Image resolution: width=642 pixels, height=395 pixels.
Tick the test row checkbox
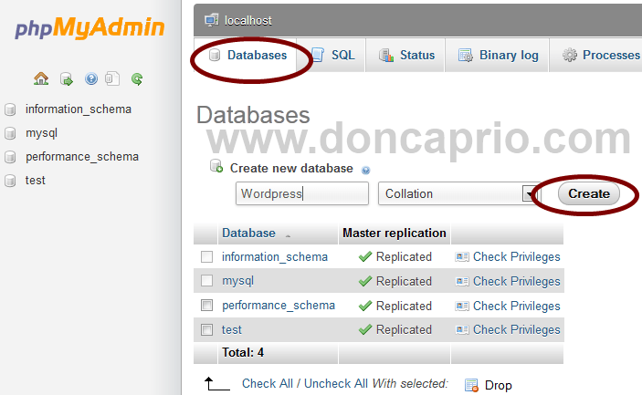coord(206,329)
